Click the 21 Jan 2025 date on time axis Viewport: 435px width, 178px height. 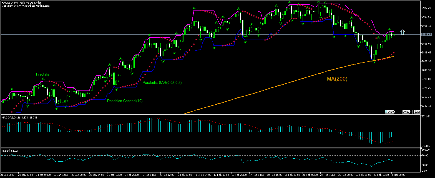point(8,175)
